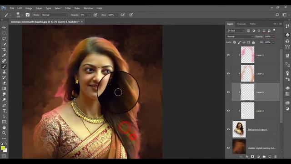Create a new group folder icon
Image resolution: width=291 pixels, height=164 pixels.
point(264,157)
